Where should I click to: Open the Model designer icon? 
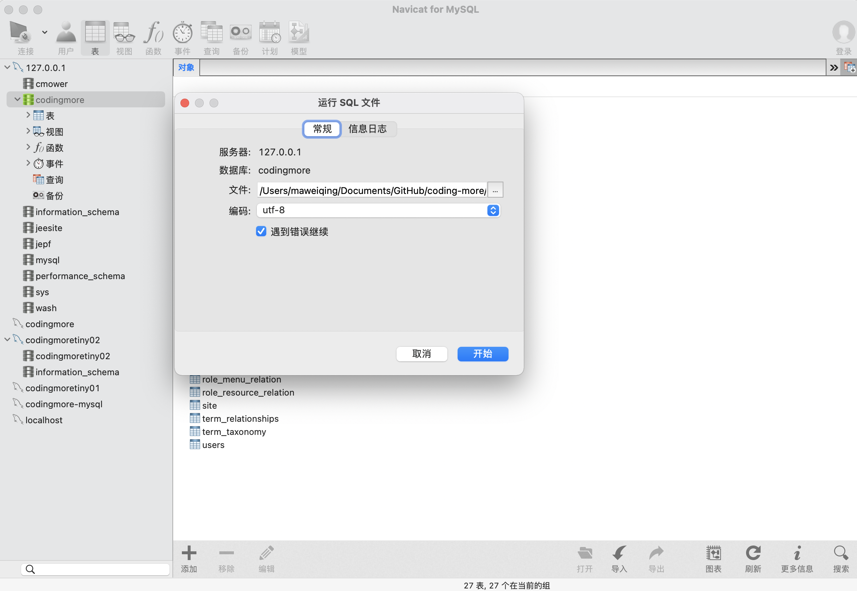(299, 33)
